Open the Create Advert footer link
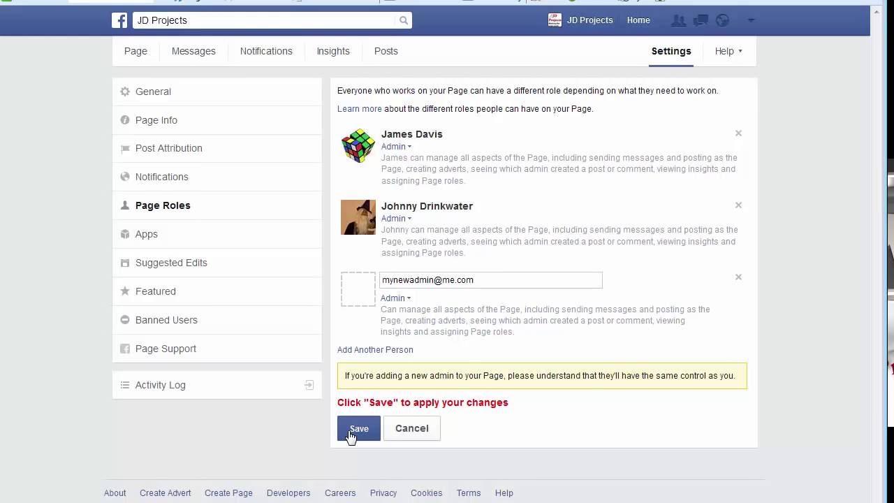894x503 pixels. [x=166, y=493]
